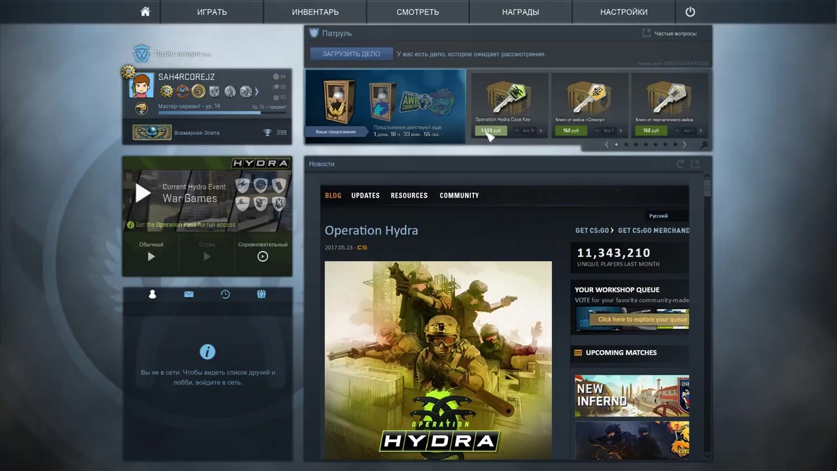The width and height of the screenshot is (837, 471).
Task: Click store search magnifier icon
Action: (704, 145)
